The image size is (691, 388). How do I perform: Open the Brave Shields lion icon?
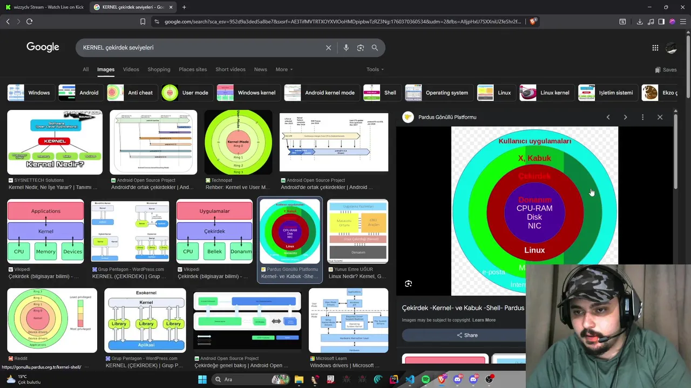pyautogui.click(x=533, y=22)
